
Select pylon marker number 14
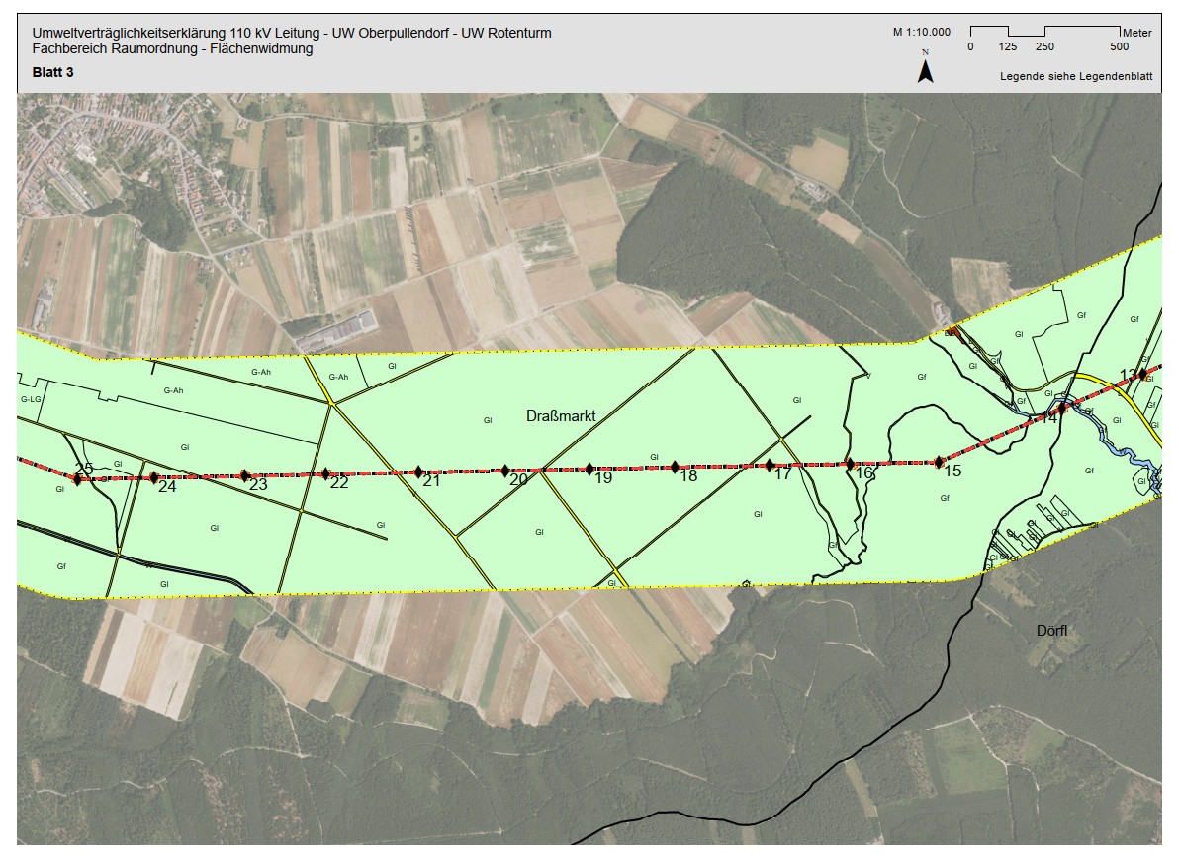point(1062,408)
